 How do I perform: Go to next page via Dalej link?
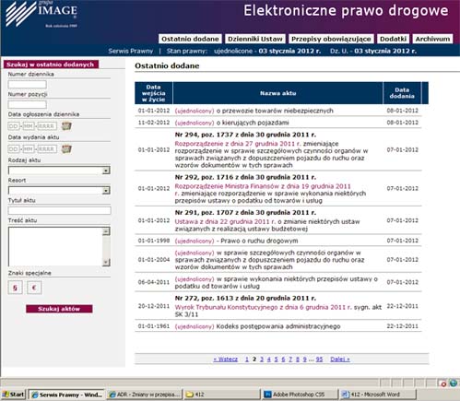click(x=340, y=360)
